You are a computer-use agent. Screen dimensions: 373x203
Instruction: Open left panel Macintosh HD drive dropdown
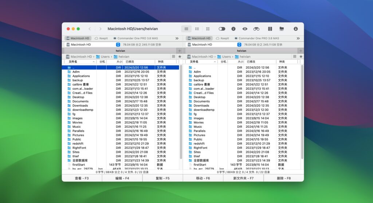92,45
